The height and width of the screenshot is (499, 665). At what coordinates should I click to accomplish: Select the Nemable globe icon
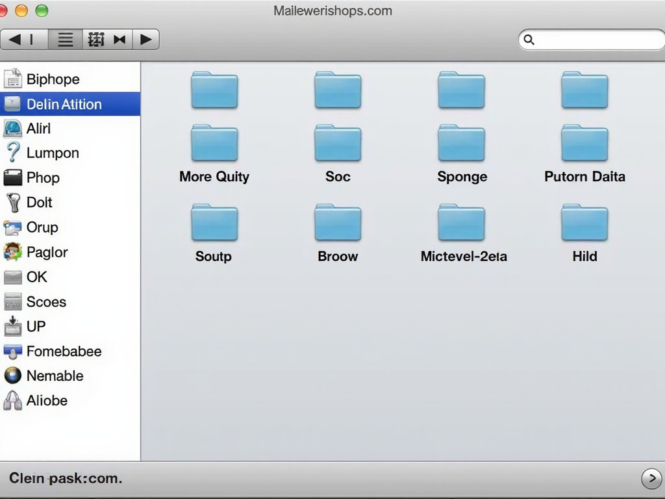click(12, 376)
